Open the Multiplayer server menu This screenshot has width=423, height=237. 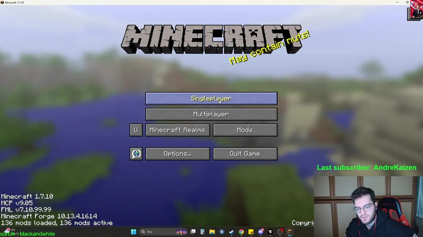point(211,114)
